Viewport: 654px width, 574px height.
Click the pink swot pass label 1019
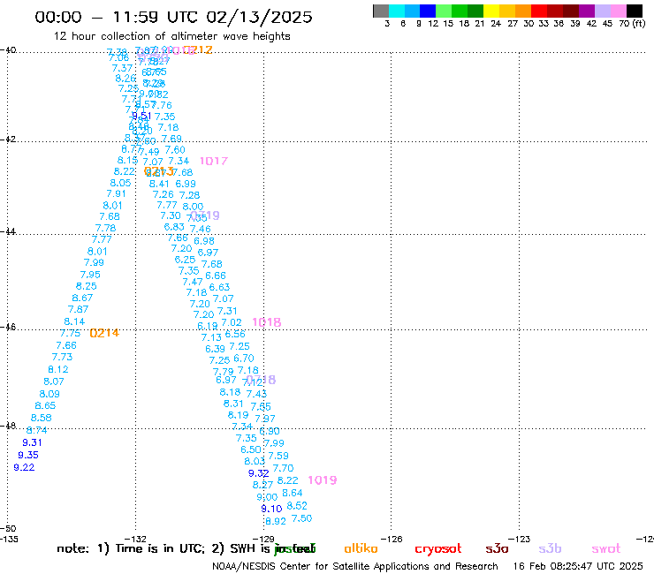coord(323,480)
